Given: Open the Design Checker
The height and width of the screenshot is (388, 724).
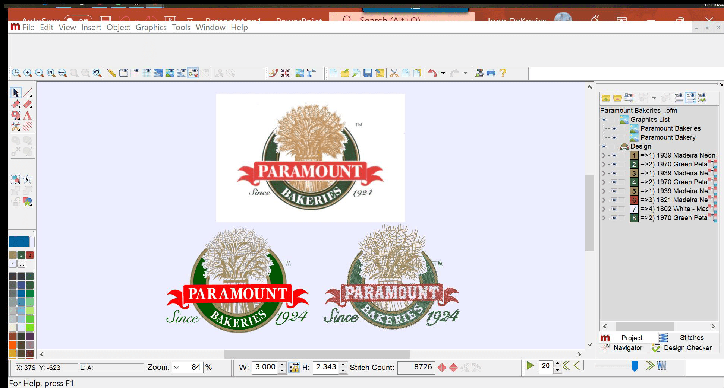Looking at the screenshot, I should click(x=687, y=348).
